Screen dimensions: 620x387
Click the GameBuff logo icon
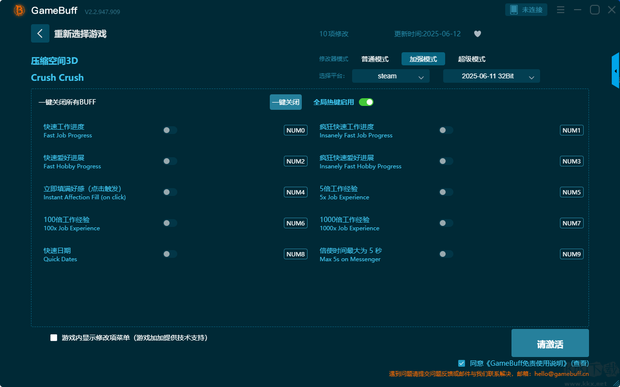coord(19,10)
